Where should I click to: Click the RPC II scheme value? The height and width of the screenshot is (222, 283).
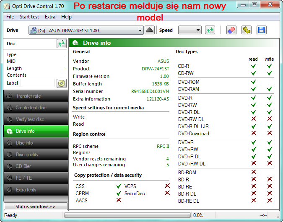163,146
